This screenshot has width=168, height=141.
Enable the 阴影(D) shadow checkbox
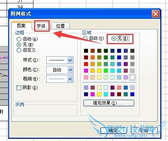(19, 88)
